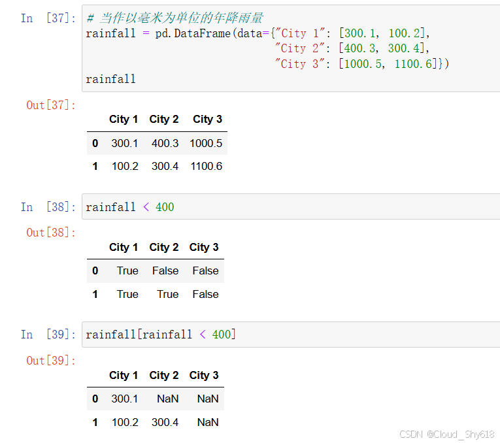Image resolution: width=500 pixels, height=443 pixels.
Task: Click index 0 in Out[37] table
Action: 95,143
